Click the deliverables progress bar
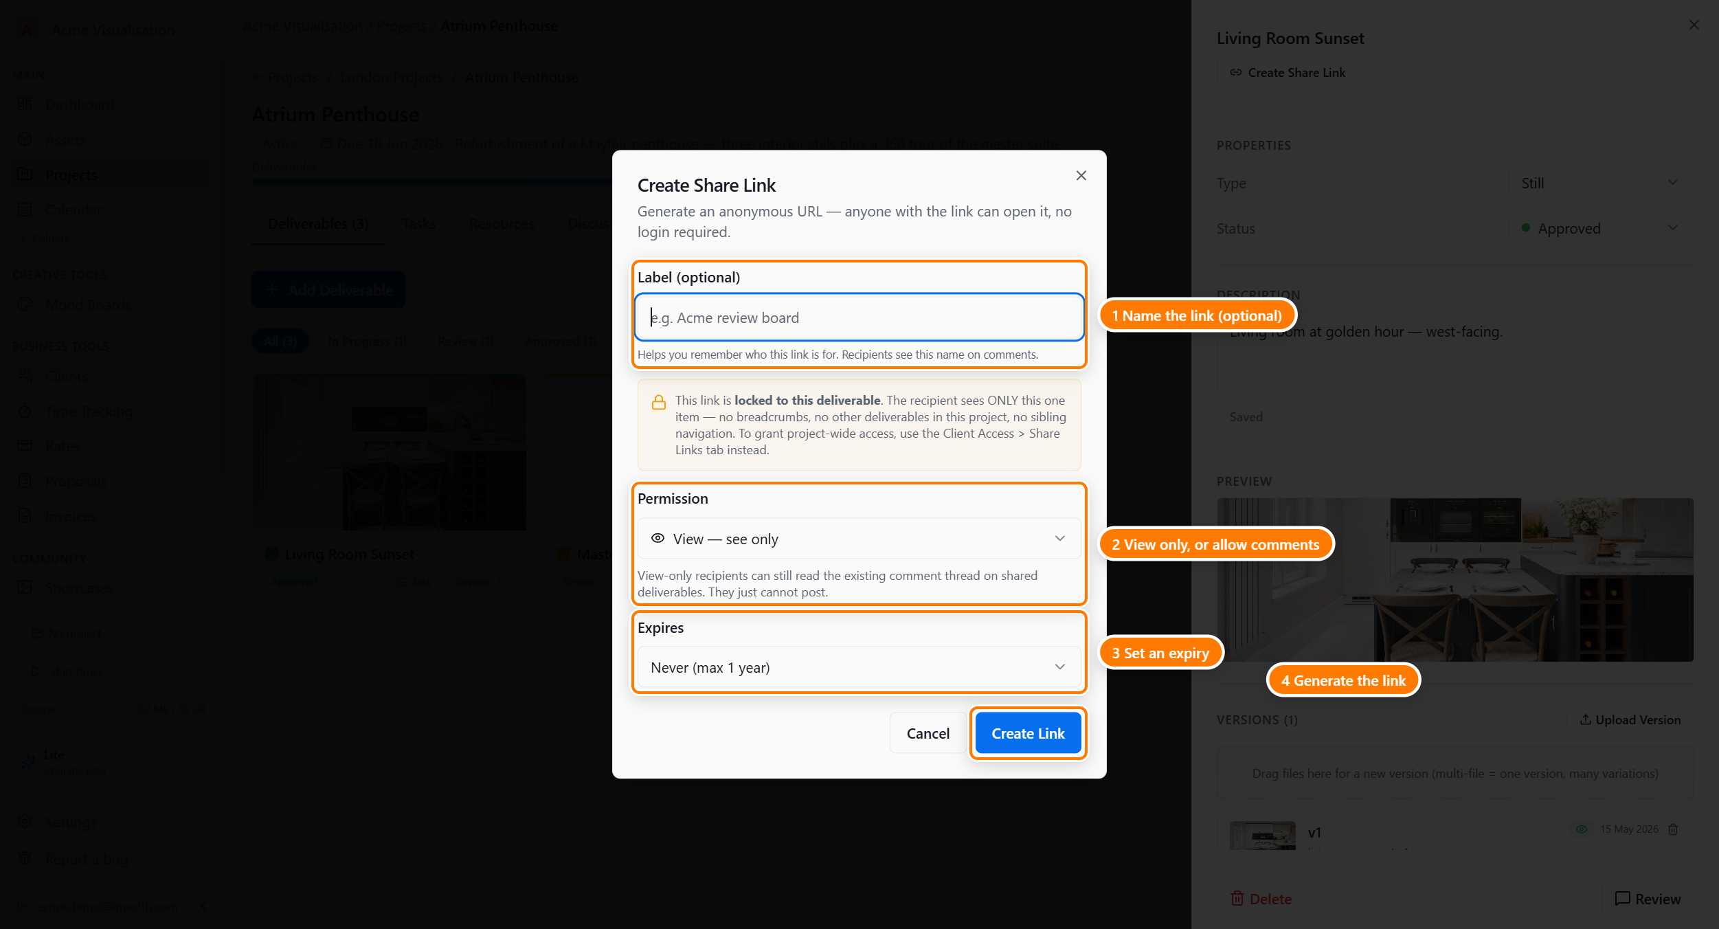This screenshot has height=929, width=1719. tap(431, 182)
